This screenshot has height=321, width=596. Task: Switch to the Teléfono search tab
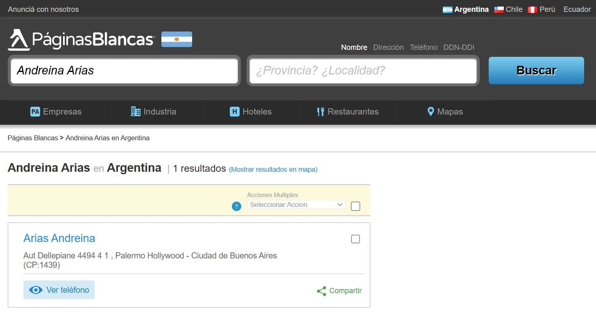coord(424,47)
